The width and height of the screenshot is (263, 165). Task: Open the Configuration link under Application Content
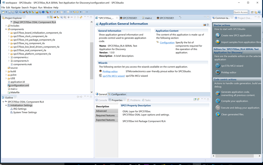[x=167, y=43]
